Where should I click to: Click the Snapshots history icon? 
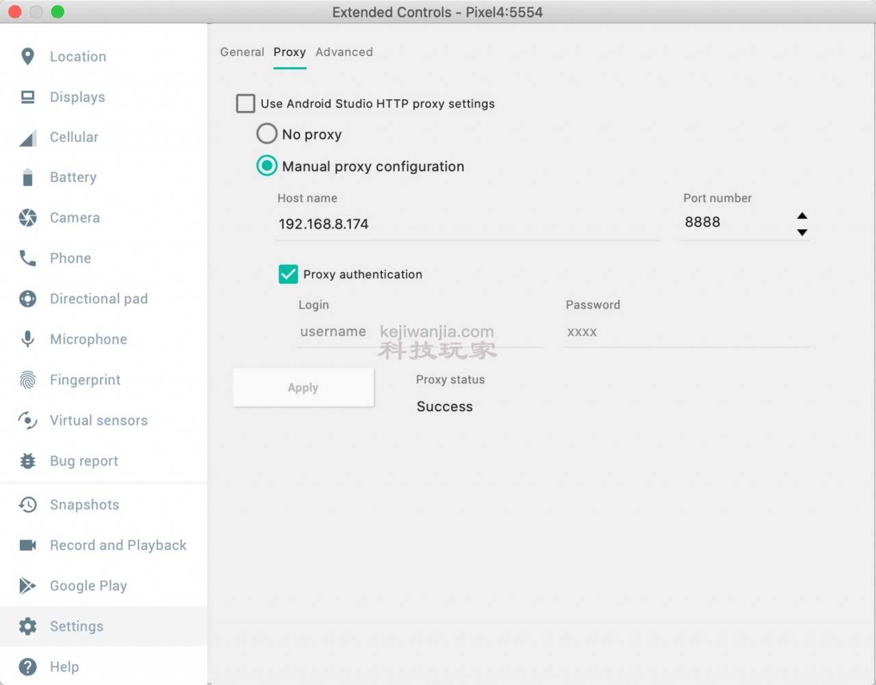(x=27, y=504)
